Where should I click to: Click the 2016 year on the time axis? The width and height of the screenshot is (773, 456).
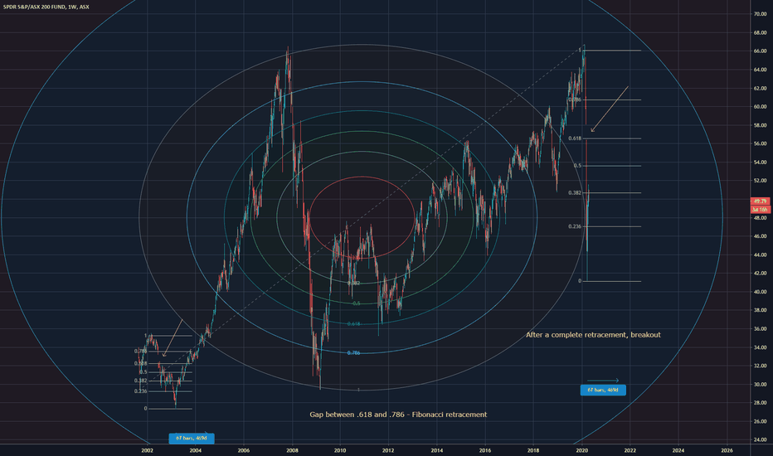(484, 450)
